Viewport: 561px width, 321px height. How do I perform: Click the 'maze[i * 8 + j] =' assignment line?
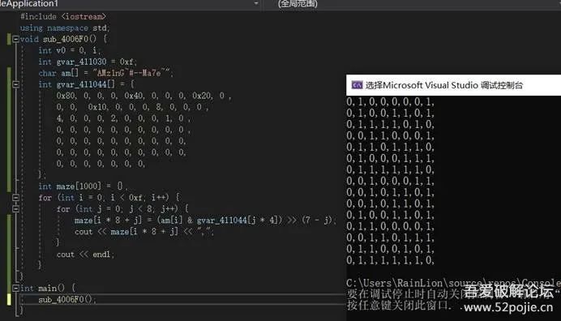[205, 220]
